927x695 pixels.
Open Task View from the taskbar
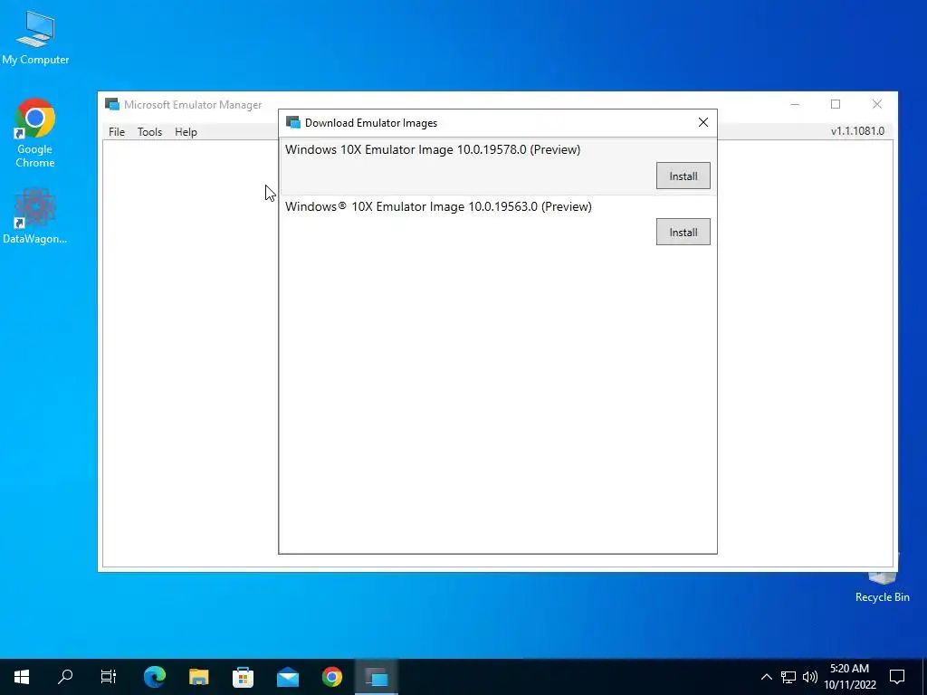click(109, 677)
